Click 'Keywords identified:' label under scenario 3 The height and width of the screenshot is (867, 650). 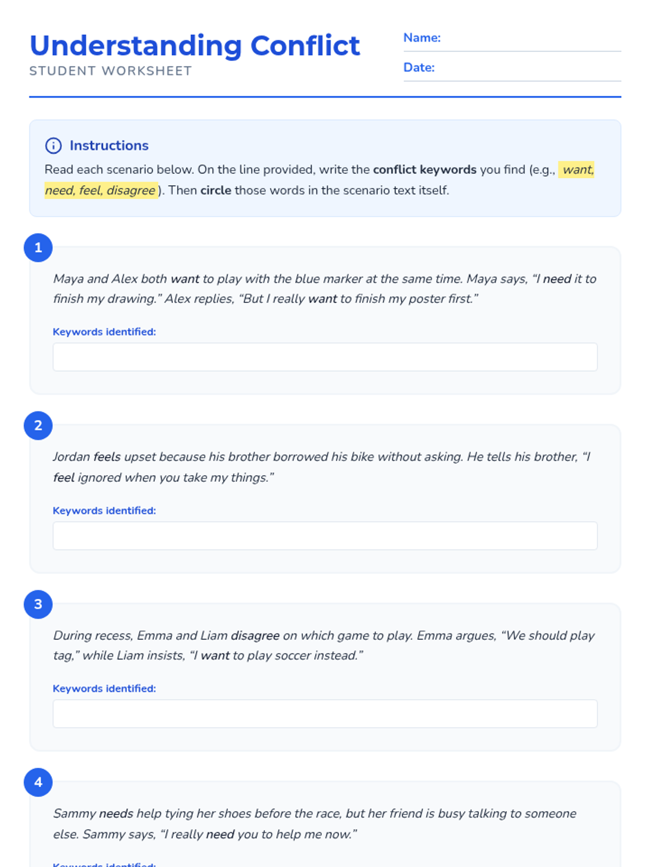[104, 689]
